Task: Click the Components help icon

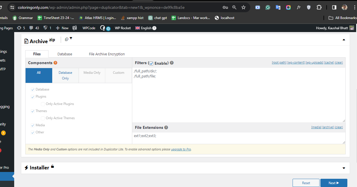Action: [x=55, y=63]
